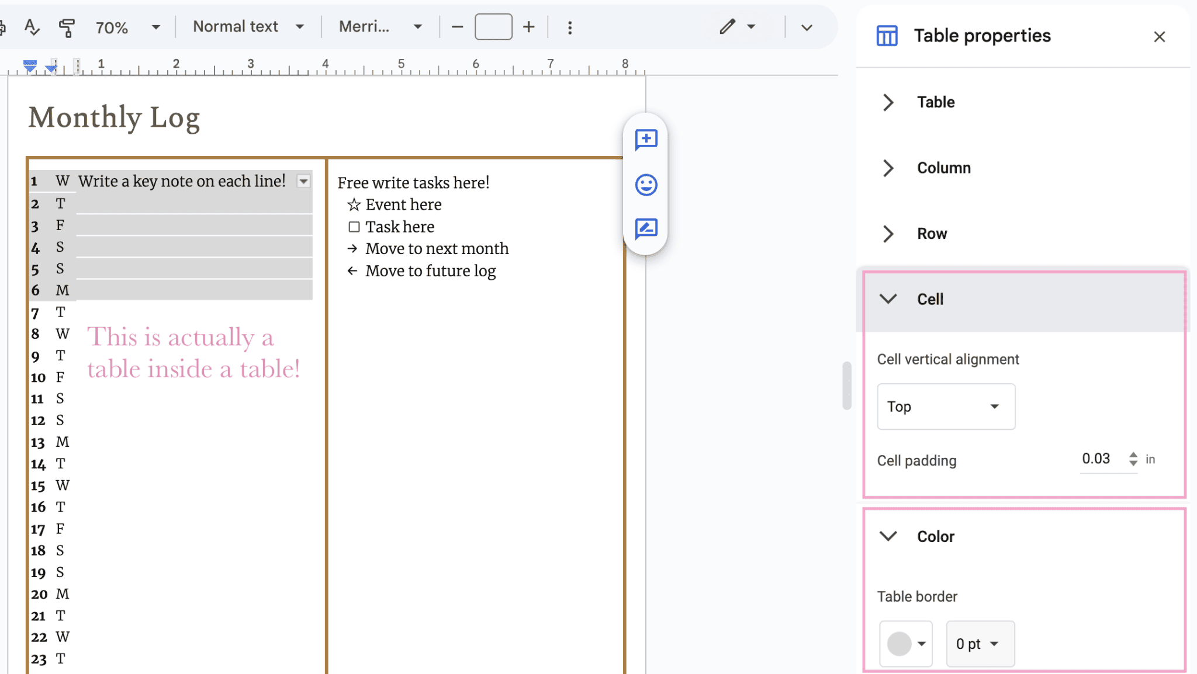Viewport: 1197px width, 674px height.
Task: Insert an emoji reaction from the margin
Action: pos(645,185)
